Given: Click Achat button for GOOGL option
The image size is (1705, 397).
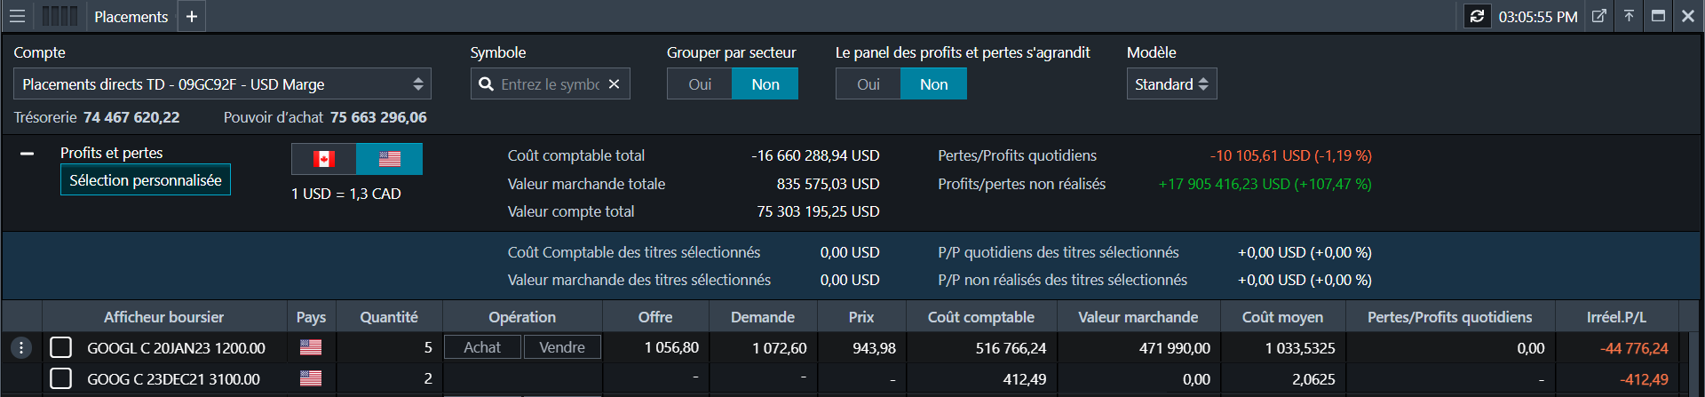Looking at the screenshot, I should pos(481,347).
